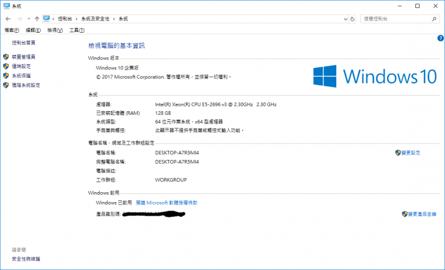The height and width of the screenshot is (270, 445).
Task: Click the search magnifier icon
Action: pyautogui.click(x=434, y=19)
